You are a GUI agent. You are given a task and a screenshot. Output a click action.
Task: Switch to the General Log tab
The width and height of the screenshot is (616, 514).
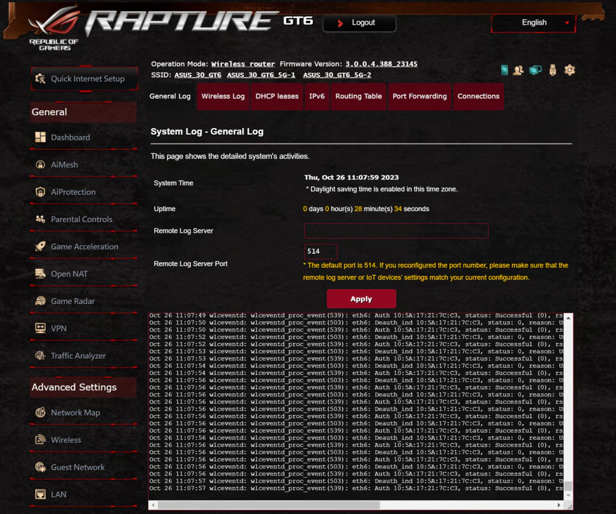coord(170,96)
